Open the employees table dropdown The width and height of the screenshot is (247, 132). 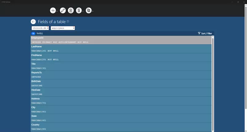(x=63, y=28)
